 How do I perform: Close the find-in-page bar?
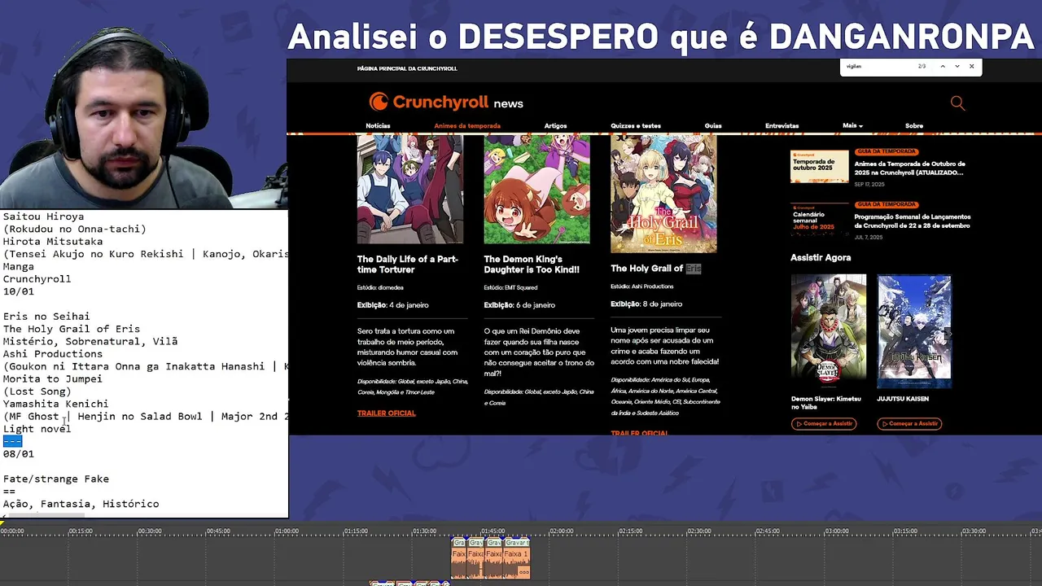[971, 66]
